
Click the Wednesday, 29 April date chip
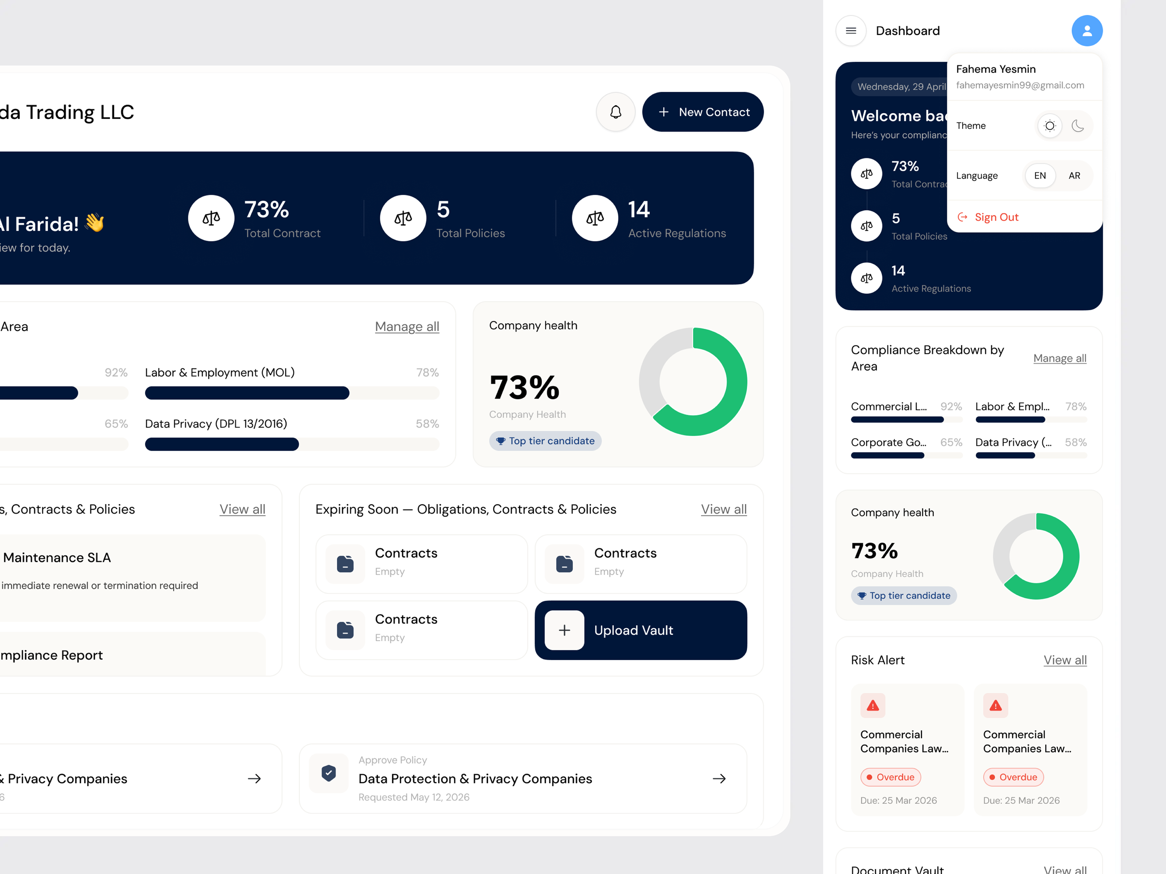pos(899,86)
